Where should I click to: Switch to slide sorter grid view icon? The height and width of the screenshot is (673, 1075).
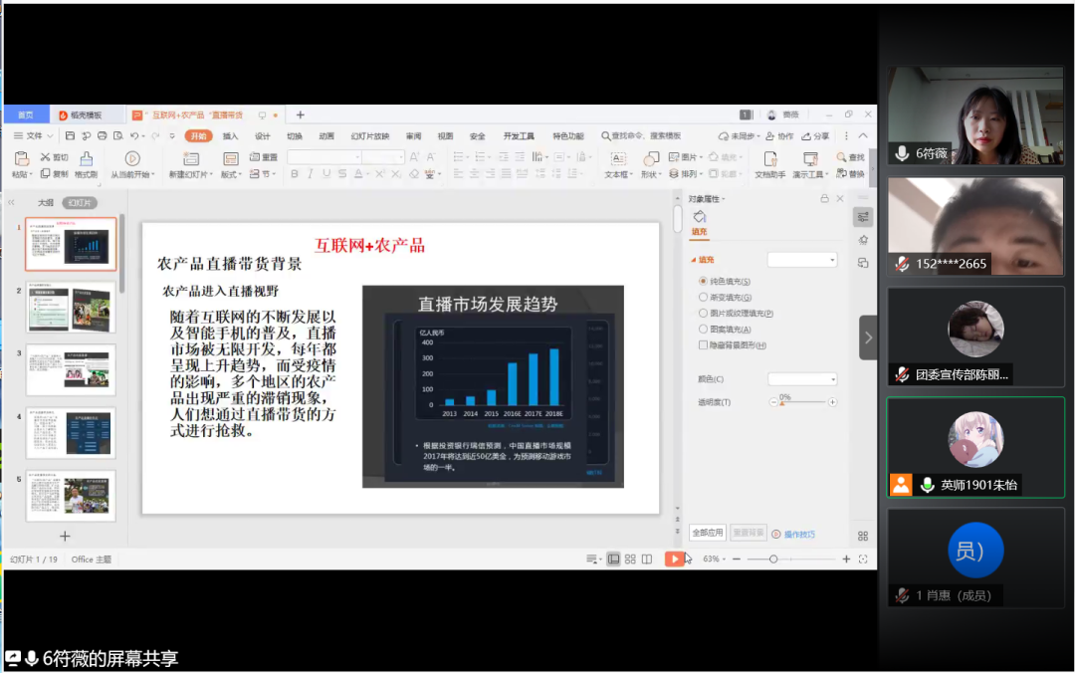tap(630, 560)
